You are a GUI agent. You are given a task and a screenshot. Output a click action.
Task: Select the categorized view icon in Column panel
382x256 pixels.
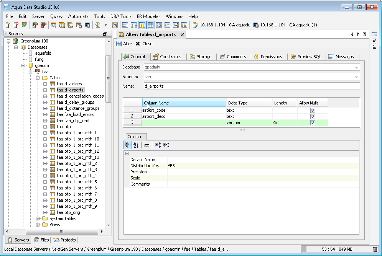coord(128,145)
